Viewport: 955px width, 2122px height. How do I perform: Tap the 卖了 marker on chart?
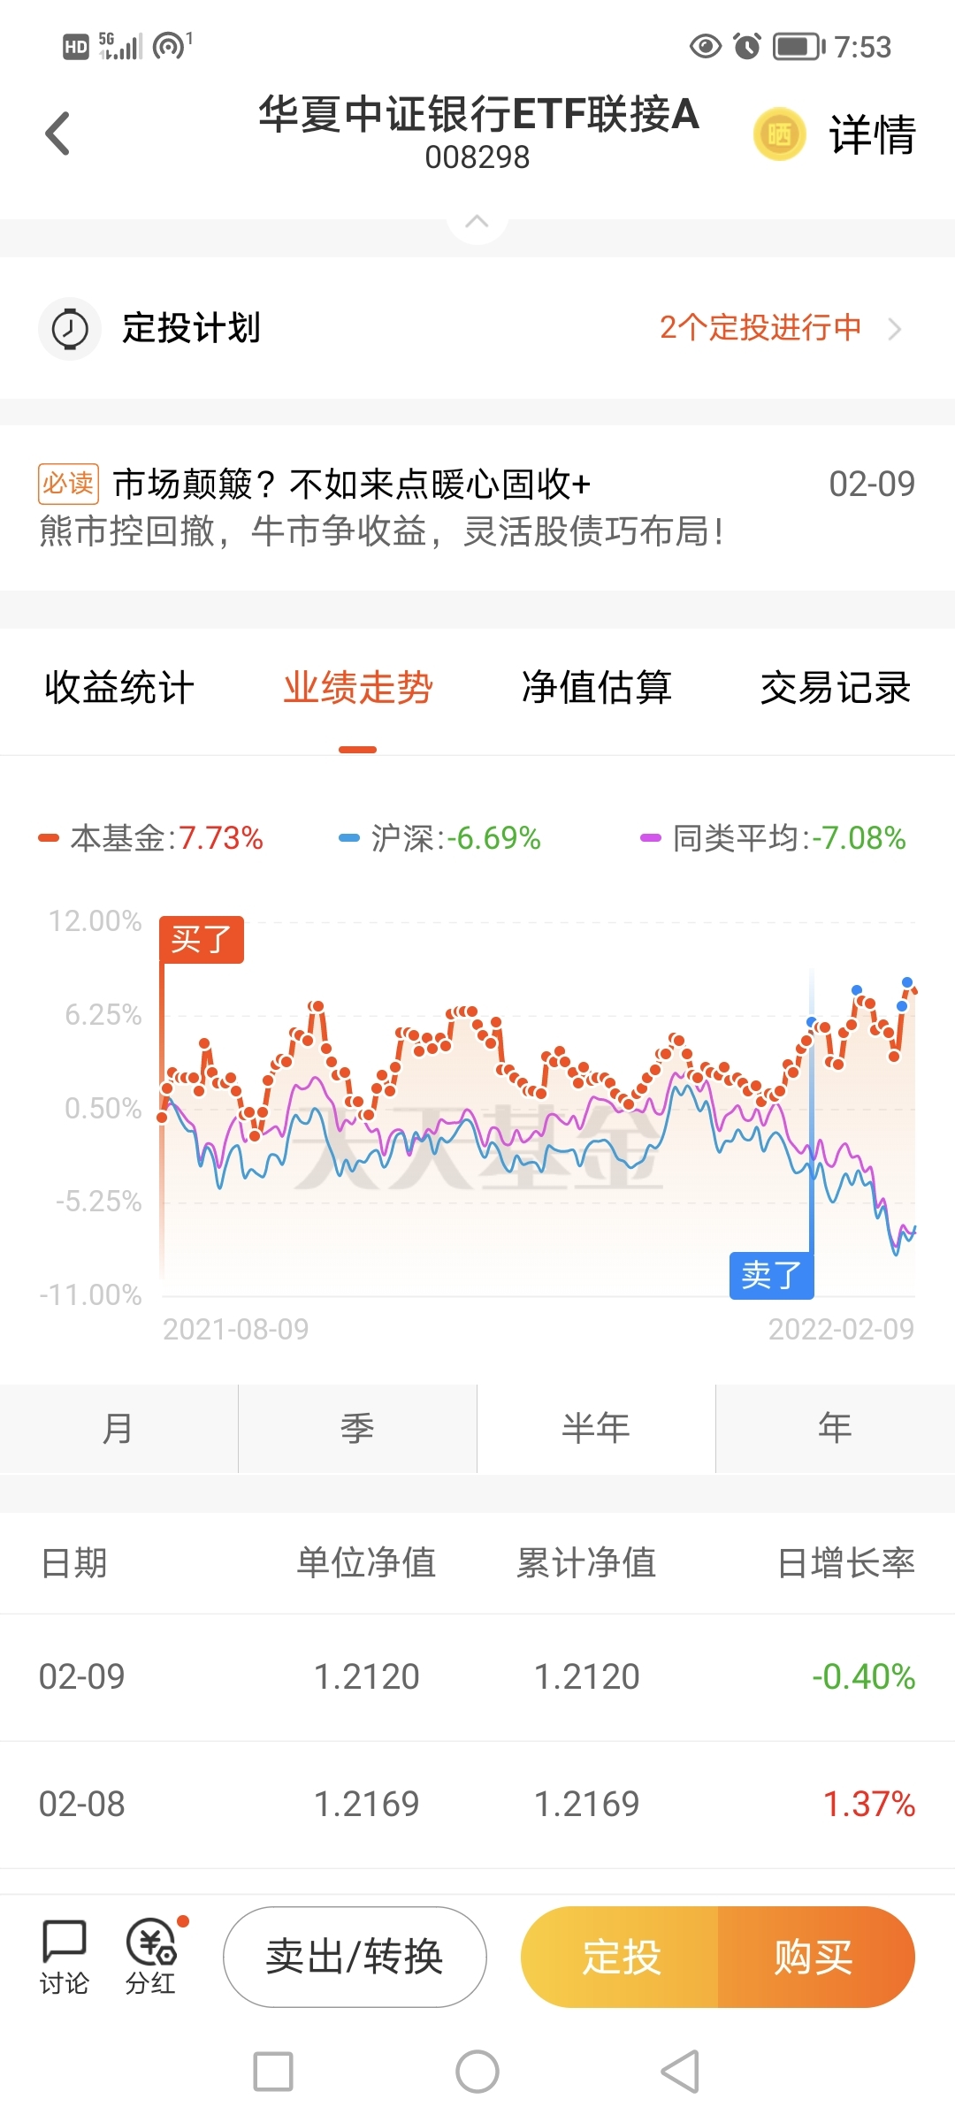pyautogui.click(x=771, y=1275)
